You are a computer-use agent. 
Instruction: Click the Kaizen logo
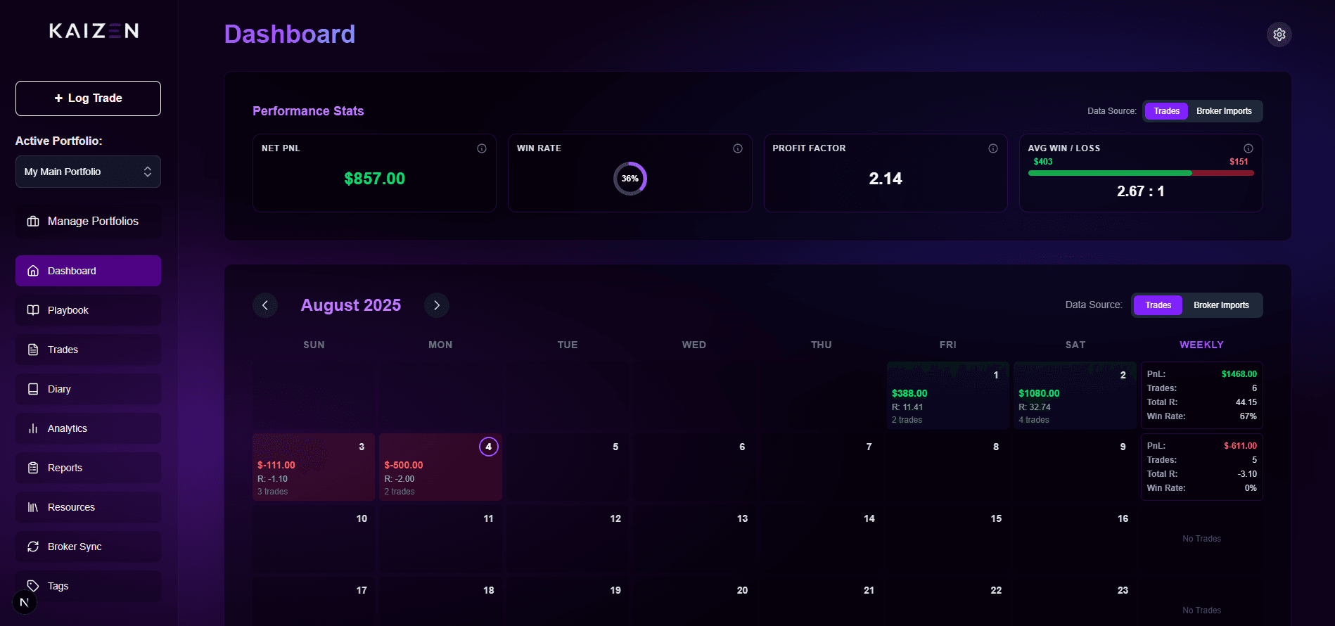[x=94, y=31]
